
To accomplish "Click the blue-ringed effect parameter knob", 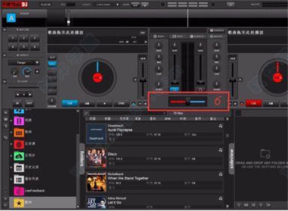I will (x=26, y=72).
